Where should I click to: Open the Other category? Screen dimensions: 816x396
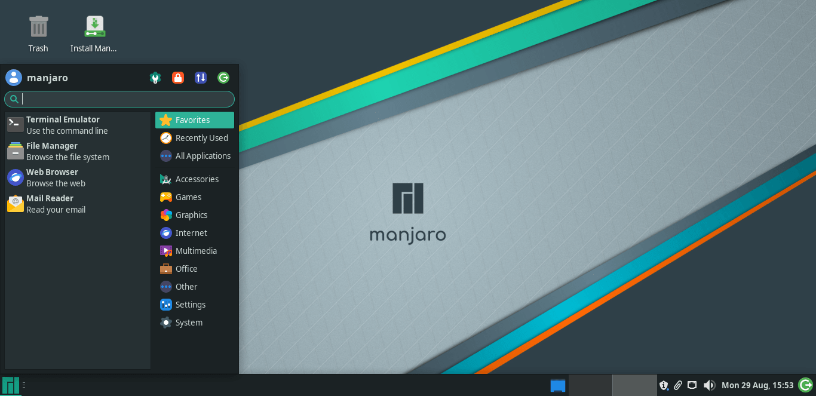195,287
